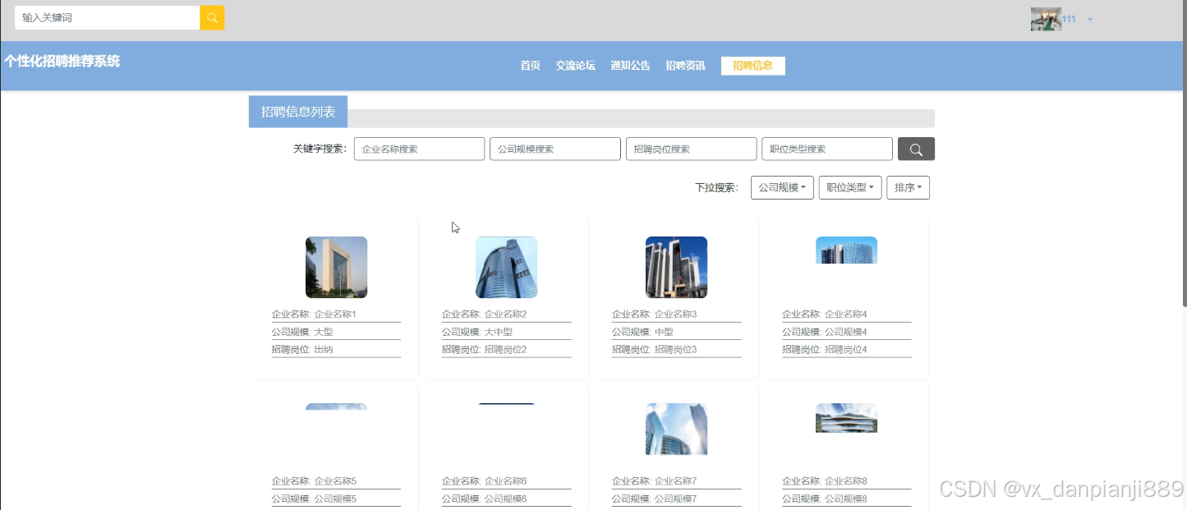Click the gray magnifier search button

click(x=916, y=149)
